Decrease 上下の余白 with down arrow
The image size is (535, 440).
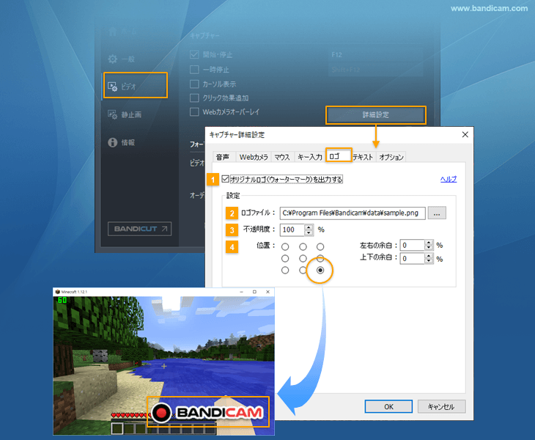(429, 261)
